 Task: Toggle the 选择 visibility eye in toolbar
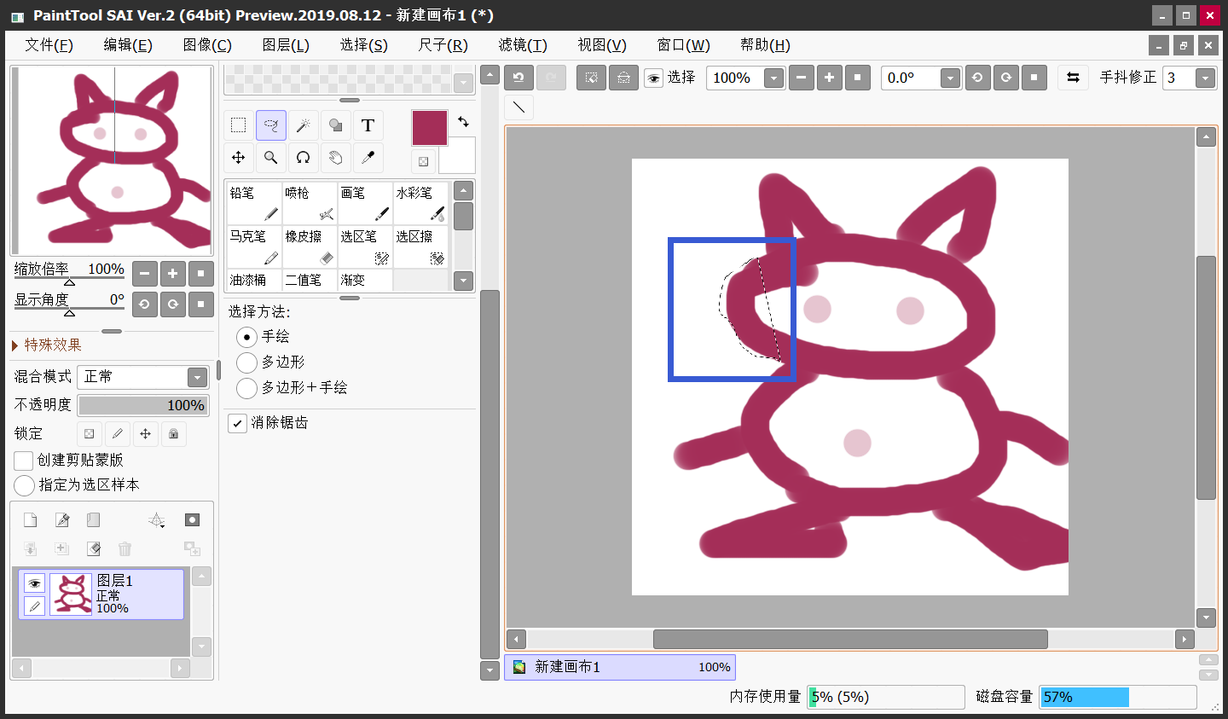tap(653, 78)
